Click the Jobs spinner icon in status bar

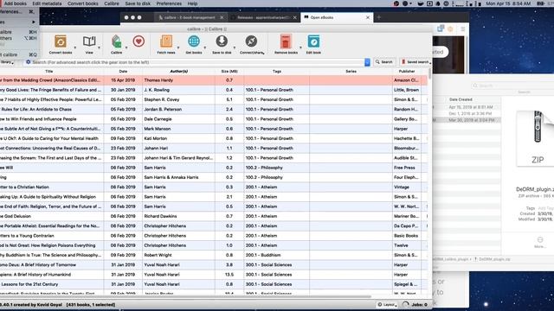tap(406, 304)
